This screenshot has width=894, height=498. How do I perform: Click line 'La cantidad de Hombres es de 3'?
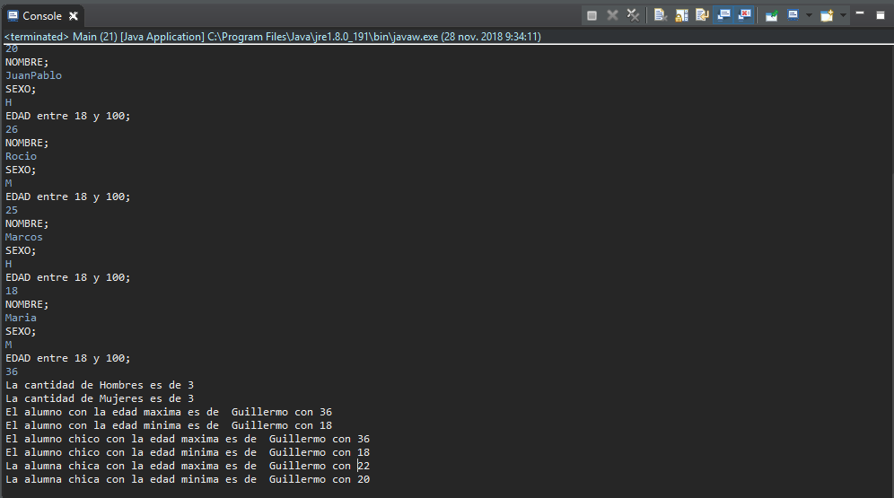pos(100,385)
